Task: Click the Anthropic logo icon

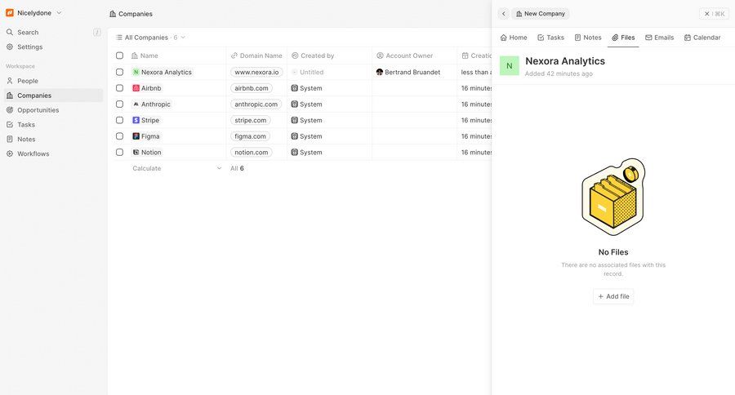Action: (x=136, y=104)
